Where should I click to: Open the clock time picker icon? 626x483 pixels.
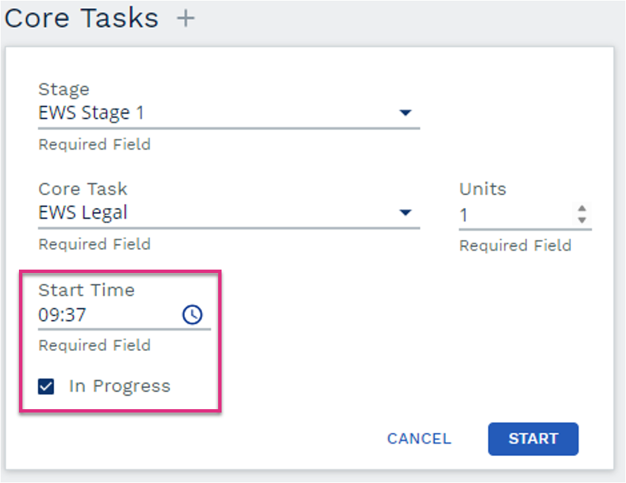pos(192,314)
